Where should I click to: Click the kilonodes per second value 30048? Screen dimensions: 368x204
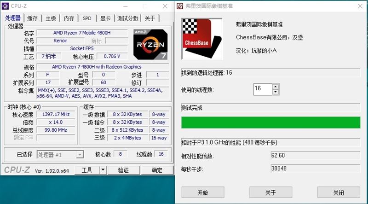(x=316, y=168)
